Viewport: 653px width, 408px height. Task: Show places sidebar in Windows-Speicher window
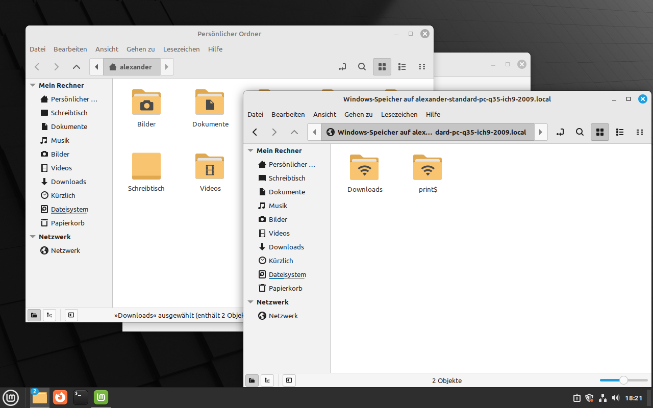click(252, 380)
